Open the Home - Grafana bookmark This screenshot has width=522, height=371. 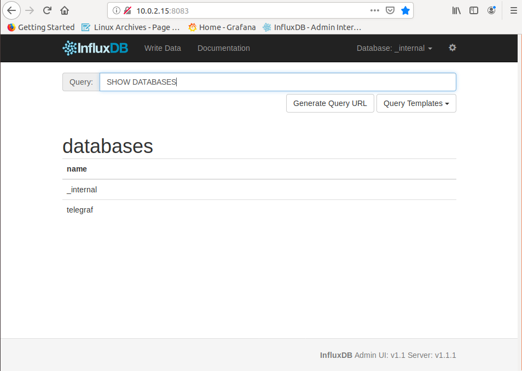click(x=222, y=27)
